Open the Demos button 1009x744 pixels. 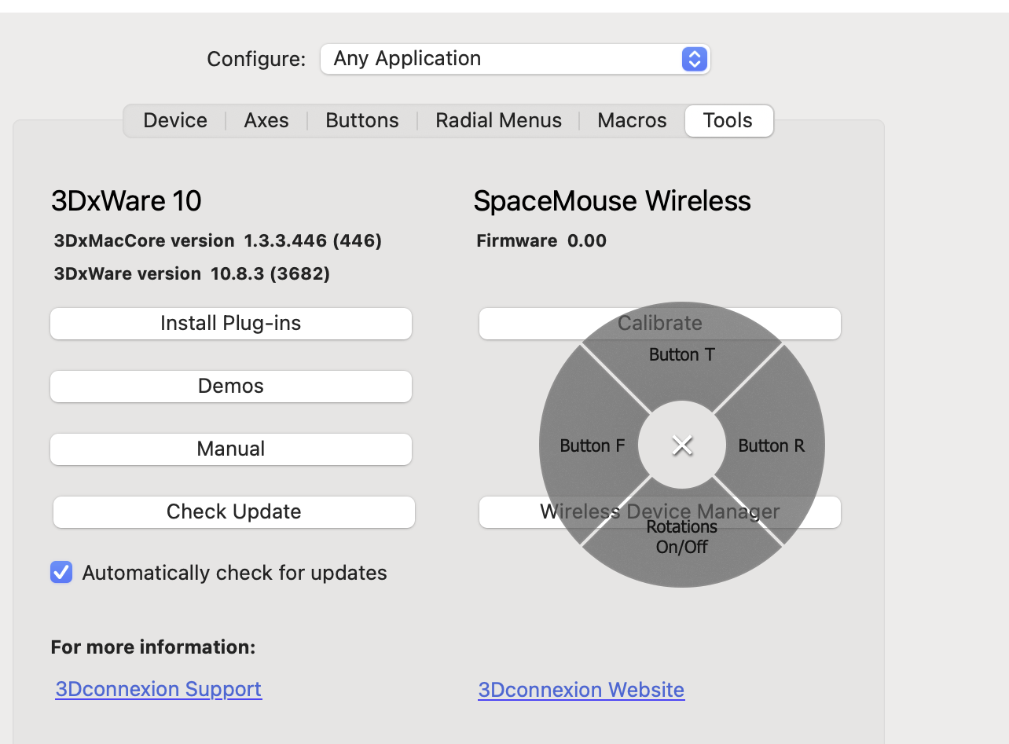click(x=231, y=386)
